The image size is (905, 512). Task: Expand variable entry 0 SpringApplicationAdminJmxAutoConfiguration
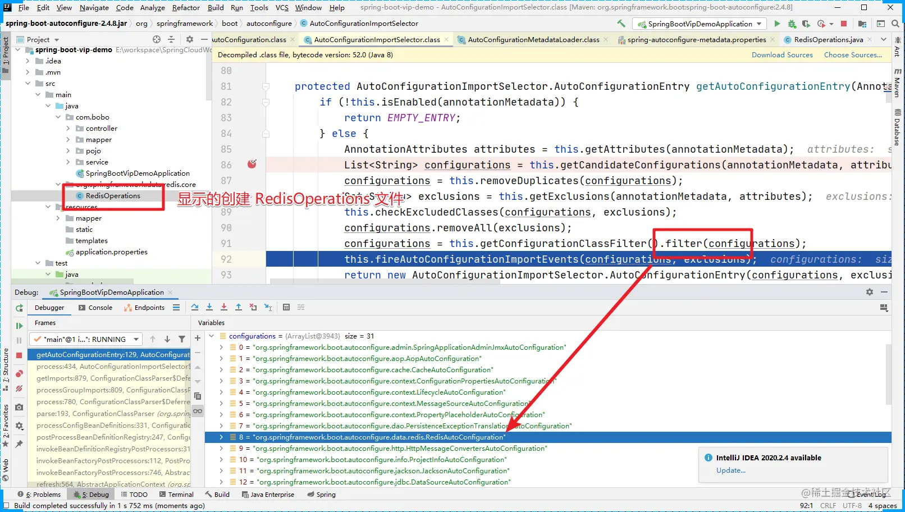pos(221,347)
